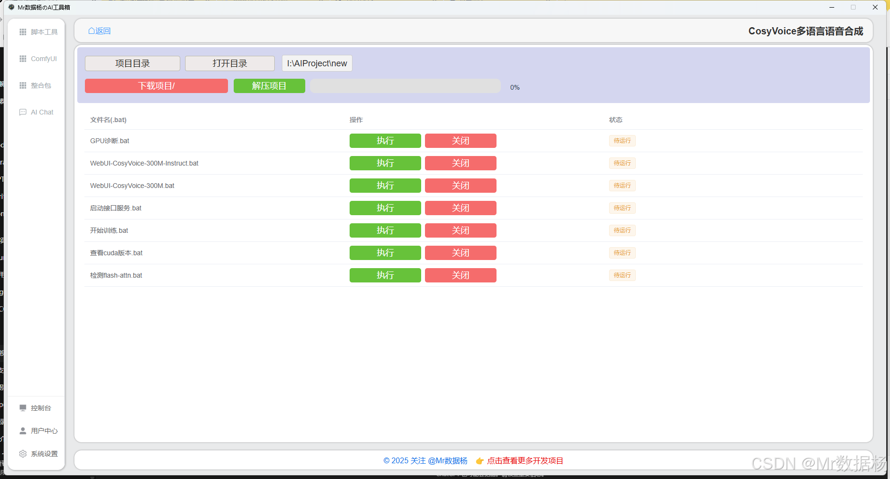Click the 待运行 status tag for GPU诊断.bat
890x479 pixels.
point(622,141)
